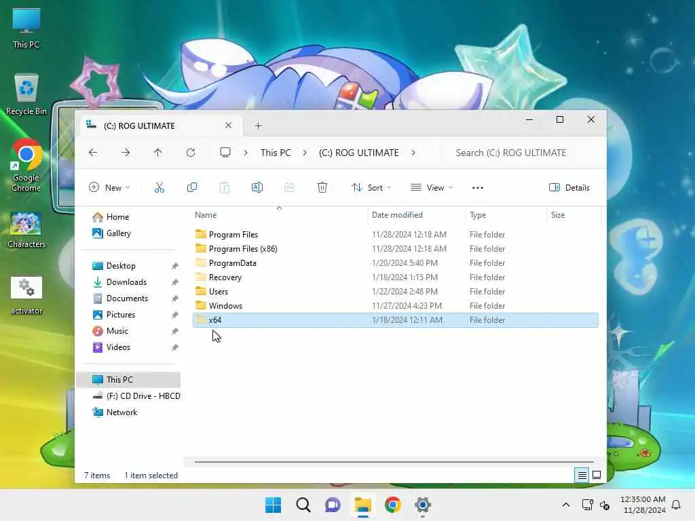Select This PC desktop icon
The height and width of the screenshot is (521, 695).
[x=26, y=28]
